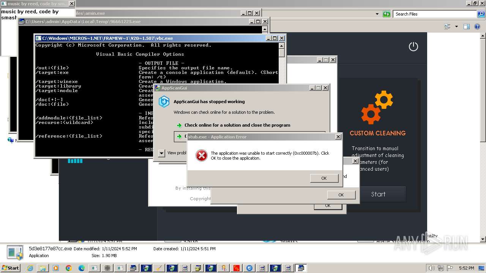Click the Explorer window scrollbar up arrow
The image size is (486, 273).
[483, 36]
